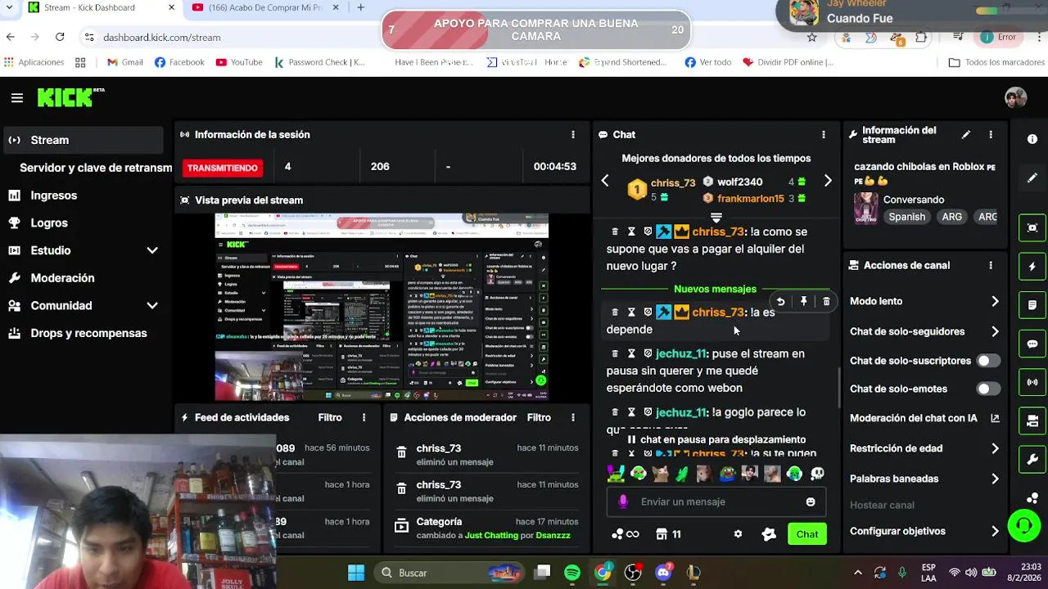Screen dimensions: 1048x589
Task: Open Chat de solo-seguidores settings
Action: click(925, 331)
